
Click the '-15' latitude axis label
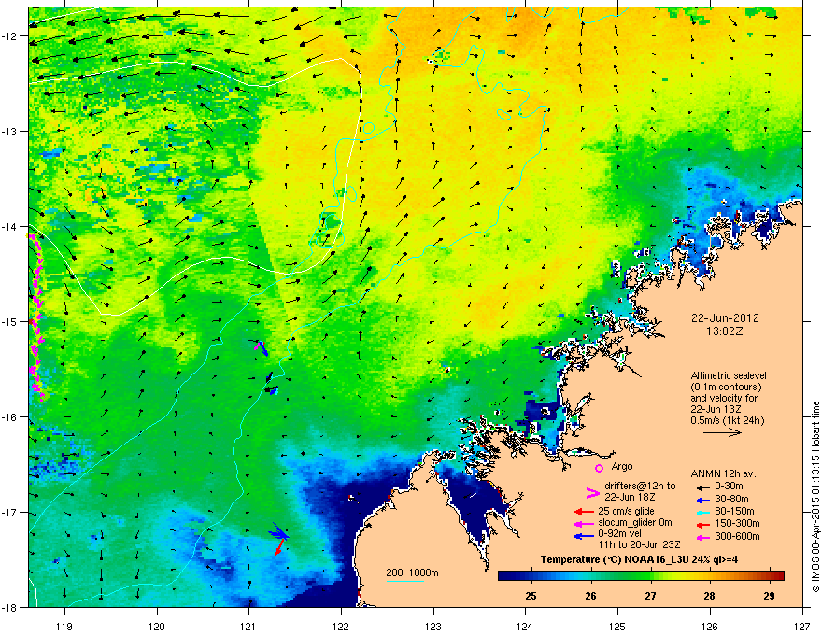(x=10, y=321)
